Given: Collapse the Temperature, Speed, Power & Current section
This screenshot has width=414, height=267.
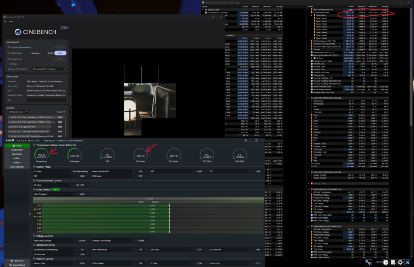Looking at the screenshot, I should coord(34,145).
